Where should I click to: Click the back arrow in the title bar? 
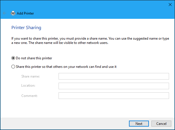pyautogui.click(x=5, y=13)
